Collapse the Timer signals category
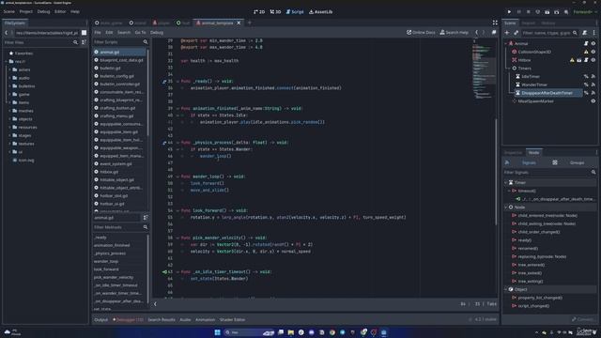 point(506,183)
